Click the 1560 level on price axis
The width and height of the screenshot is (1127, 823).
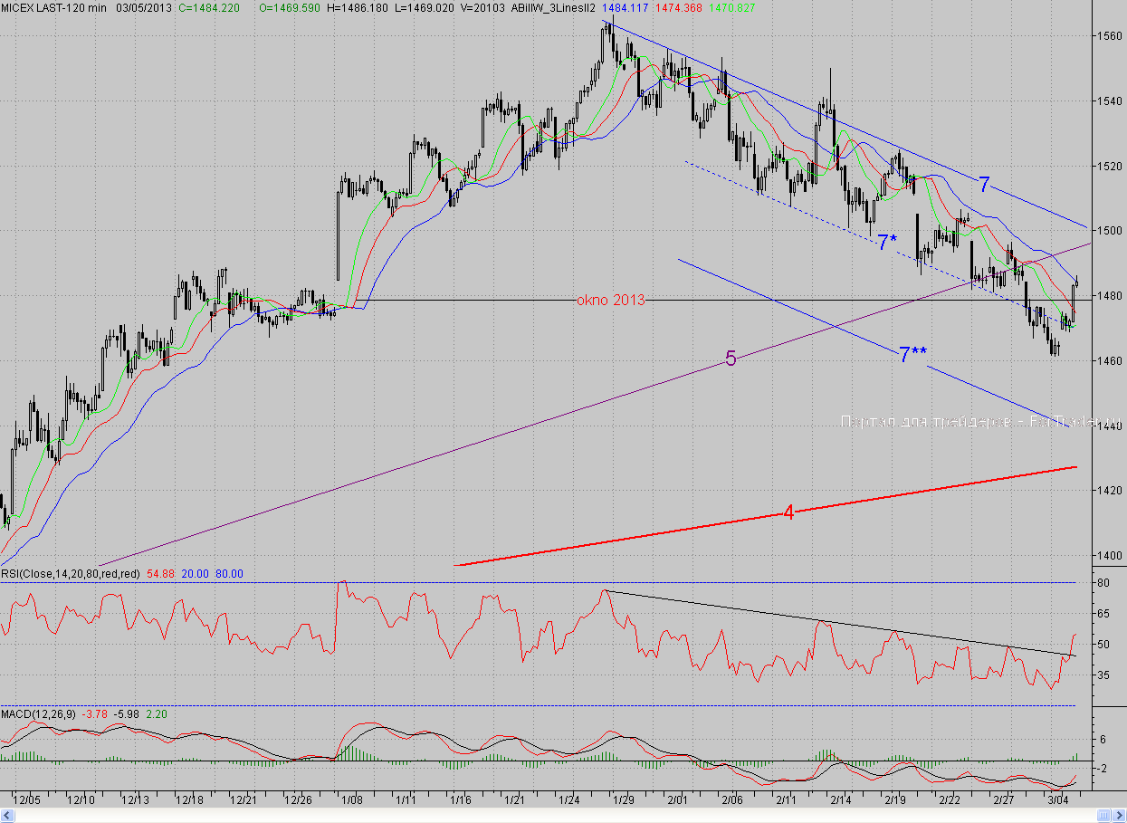point(1109,36)
